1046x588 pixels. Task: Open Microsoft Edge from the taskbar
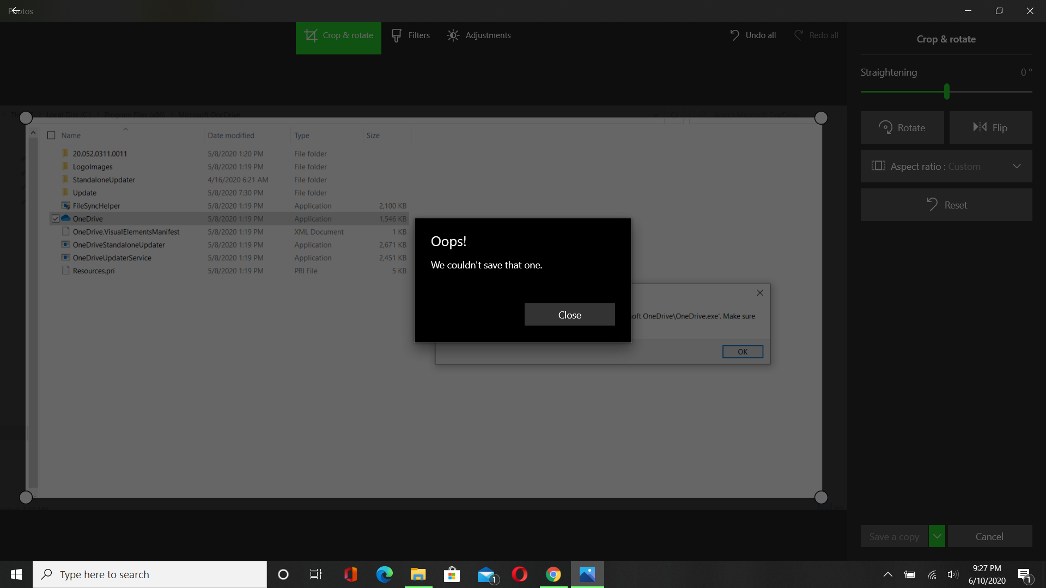[x=384, y=574]
